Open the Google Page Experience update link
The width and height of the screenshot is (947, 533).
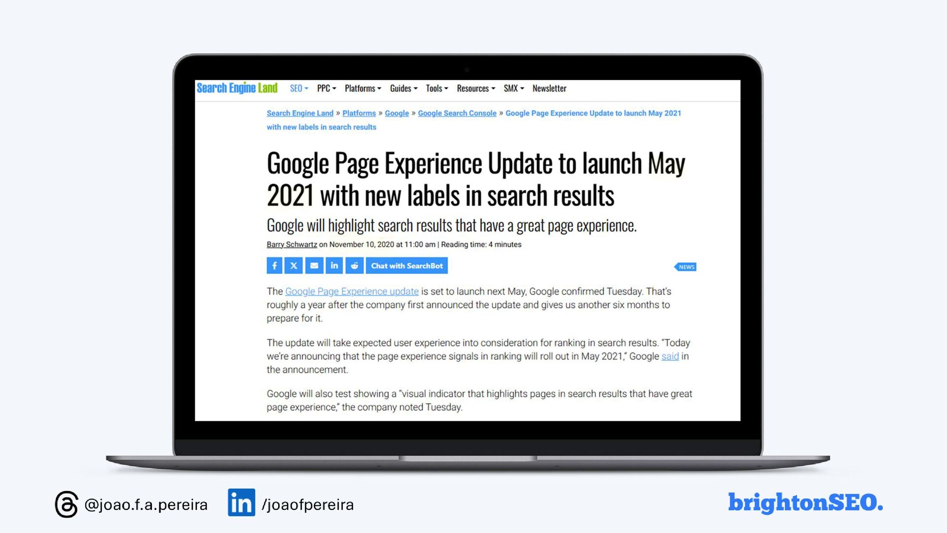352,291
